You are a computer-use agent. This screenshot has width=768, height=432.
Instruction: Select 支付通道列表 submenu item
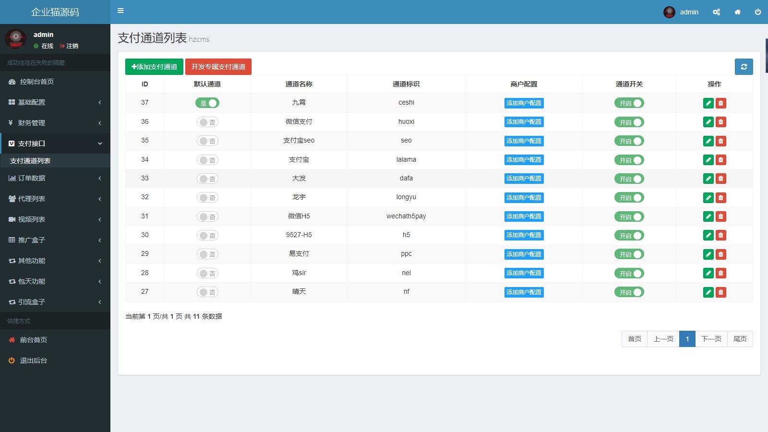pyautogui.click(x=30, y=161)
